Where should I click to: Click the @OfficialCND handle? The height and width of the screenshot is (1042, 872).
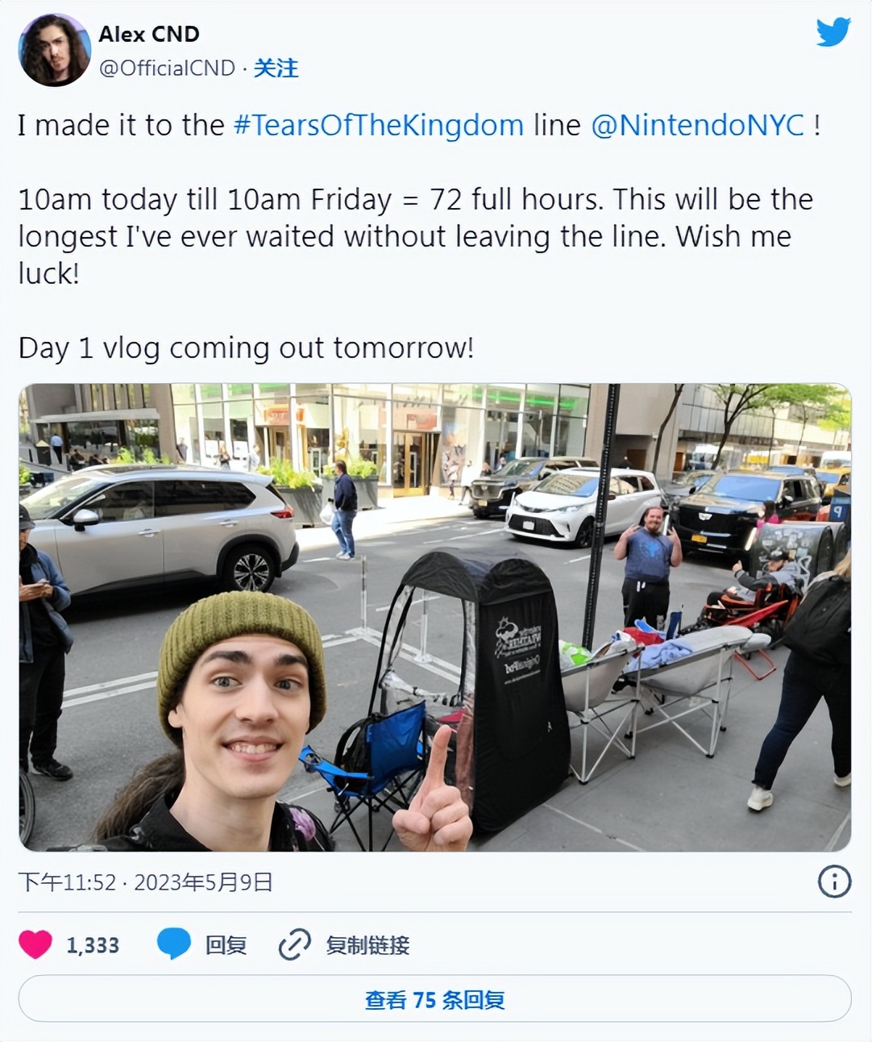pyautogui.click(x=167, y=69)
